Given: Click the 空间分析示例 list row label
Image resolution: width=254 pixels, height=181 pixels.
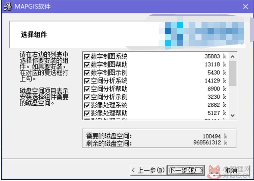Looking at the screenshot, I should coord(109,97).
